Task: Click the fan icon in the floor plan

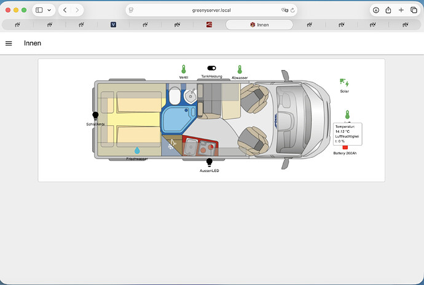Action: 172,147
